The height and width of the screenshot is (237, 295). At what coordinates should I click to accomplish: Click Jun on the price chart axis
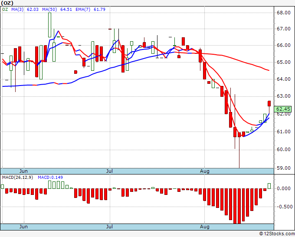coord(23,171)
